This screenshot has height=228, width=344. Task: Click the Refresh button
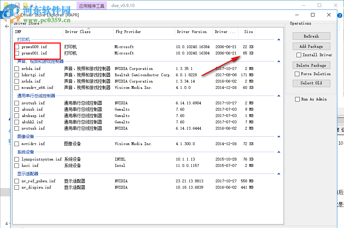tap(311, 36)
